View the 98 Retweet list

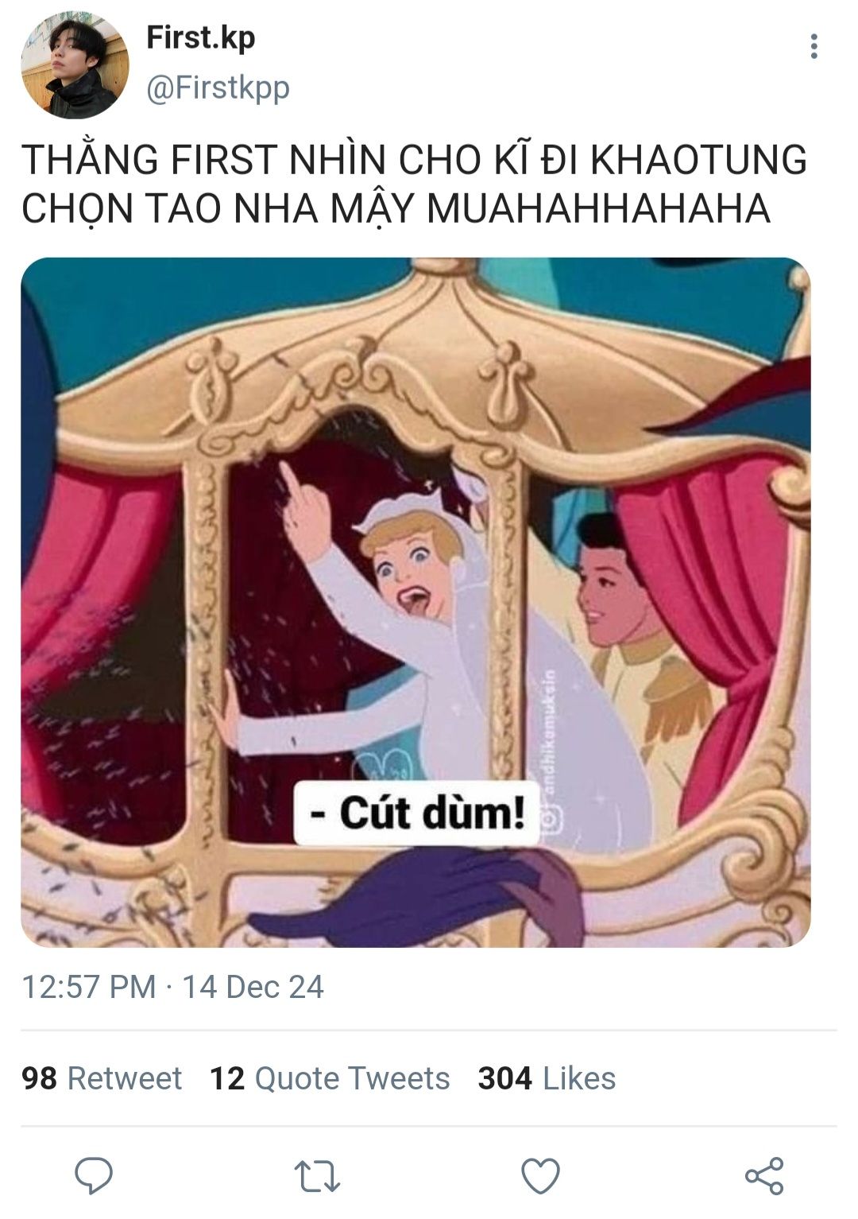pos(102,1078)
